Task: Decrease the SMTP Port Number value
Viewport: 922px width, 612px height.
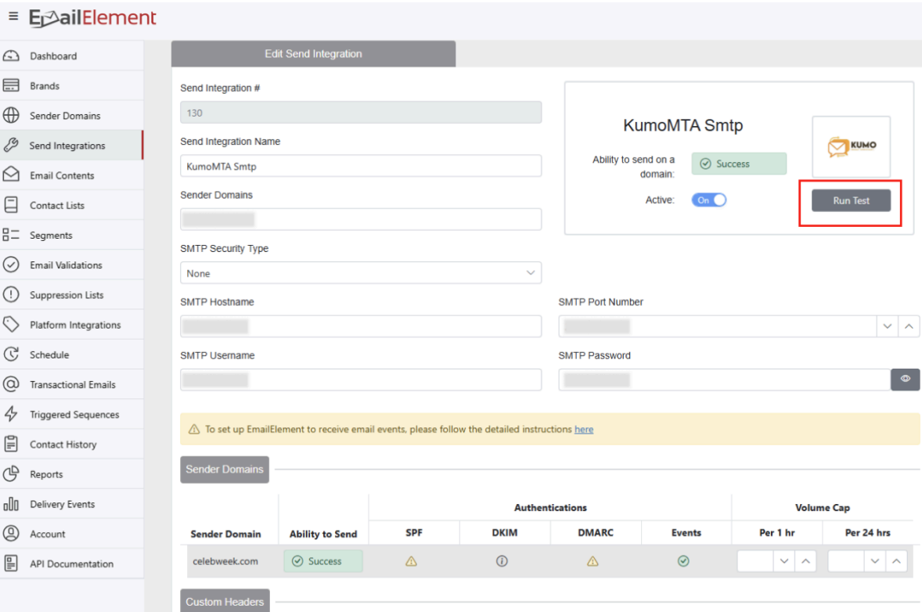Action: coord(888,326)
